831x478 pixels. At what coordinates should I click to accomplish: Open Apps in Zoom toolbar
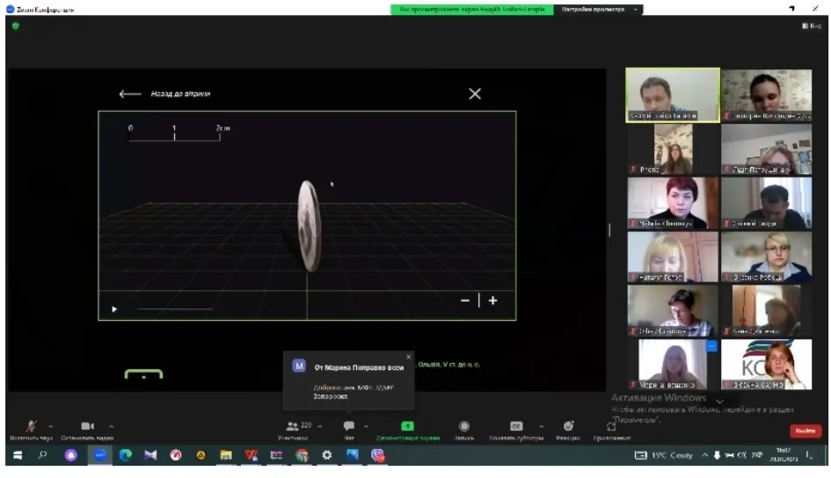tap(611, 427)
